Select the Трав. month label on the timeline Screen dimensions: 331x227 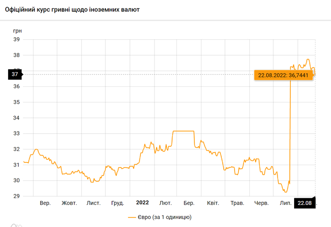(237, 203)
